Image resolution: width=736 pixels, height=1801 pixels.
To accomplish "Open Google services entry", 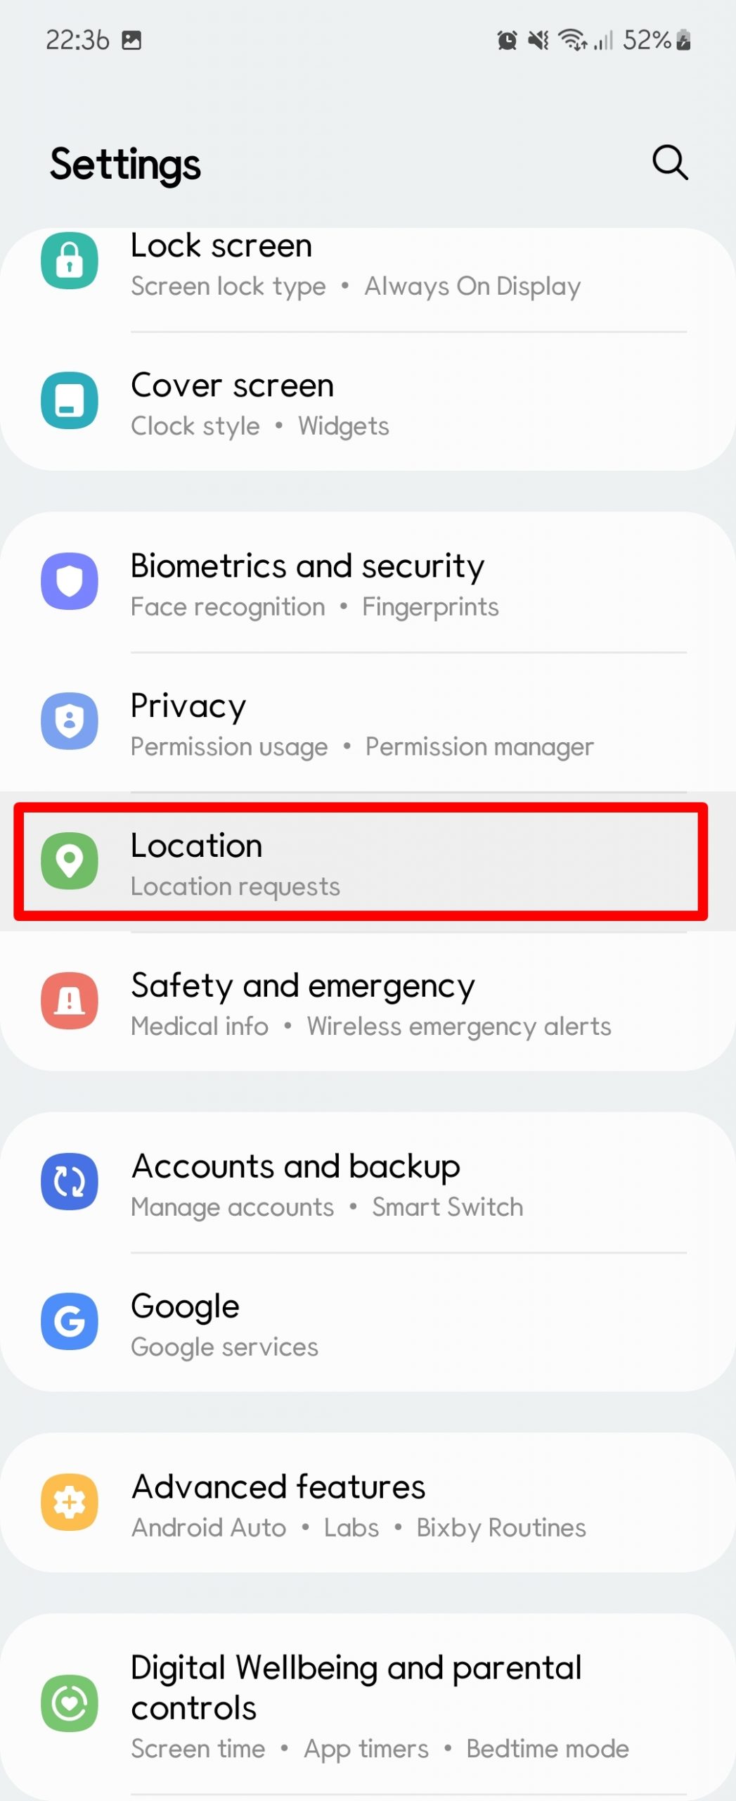I will [368, 1323].
